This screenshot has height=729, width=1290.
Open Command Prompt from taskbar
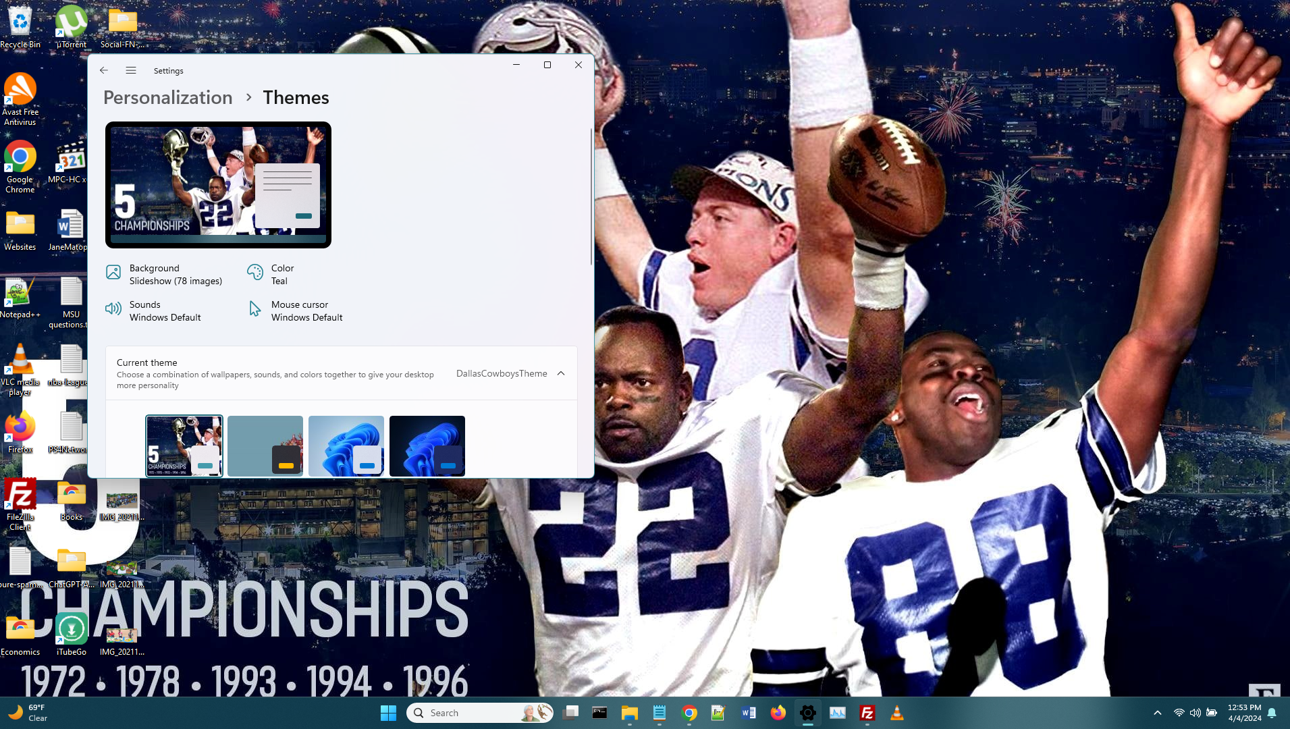point(599,713)
